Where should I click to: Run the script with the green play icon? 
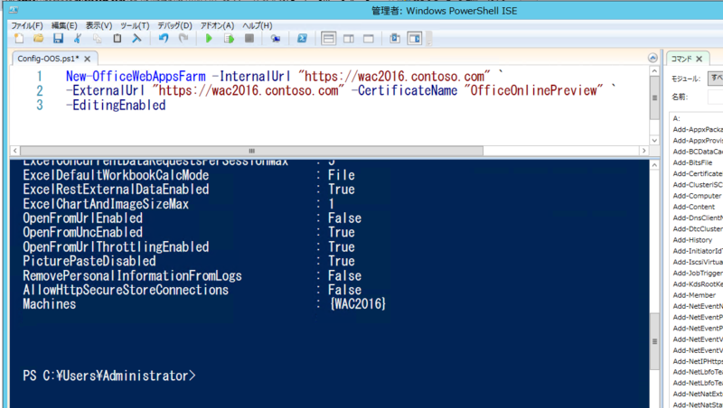point(209,39)
